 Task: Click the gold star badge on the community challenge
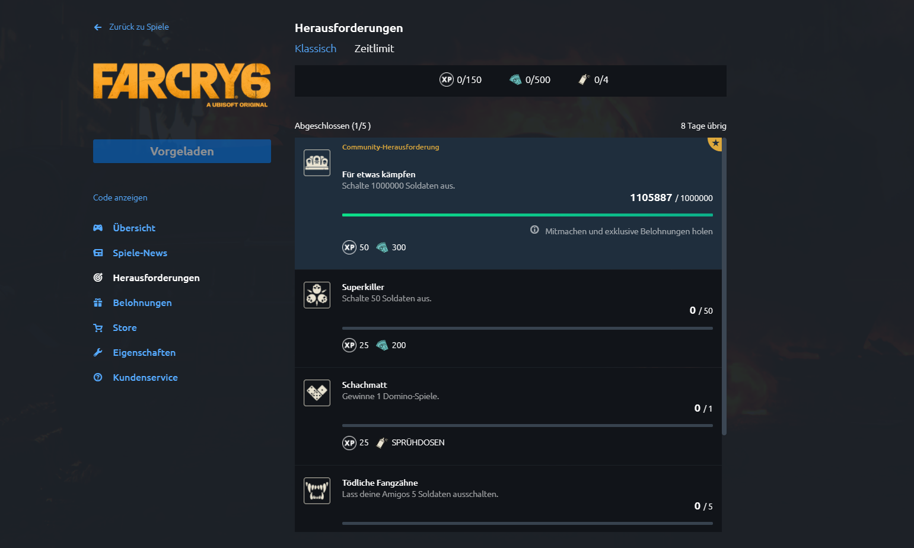pyautogui.click(x=715, y=144)
